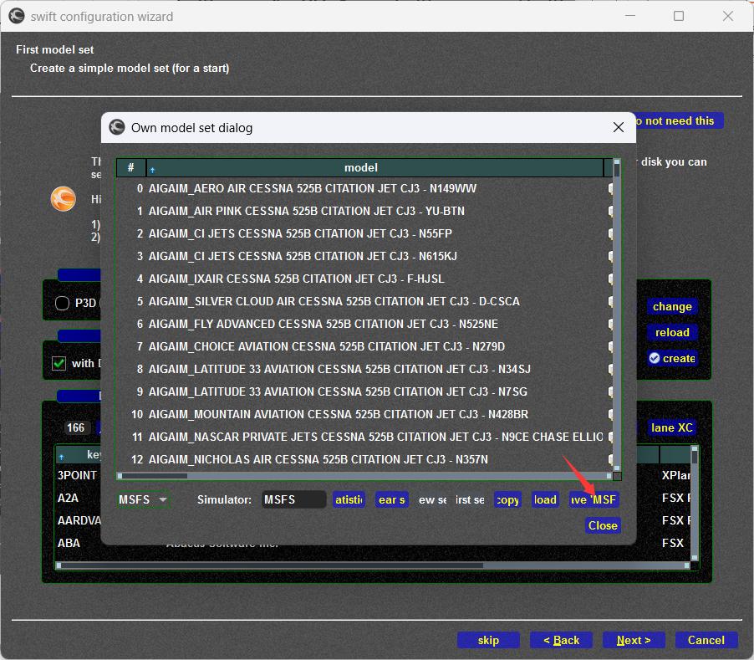Click the < Back button

pyautogui.click(x=561, y=640)
